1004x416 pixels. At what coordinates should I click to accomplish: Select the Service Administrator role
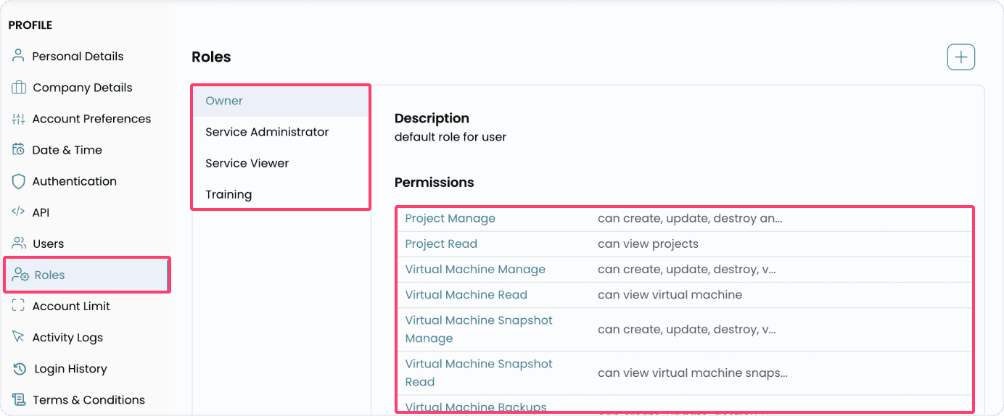[x=267, y=132]
